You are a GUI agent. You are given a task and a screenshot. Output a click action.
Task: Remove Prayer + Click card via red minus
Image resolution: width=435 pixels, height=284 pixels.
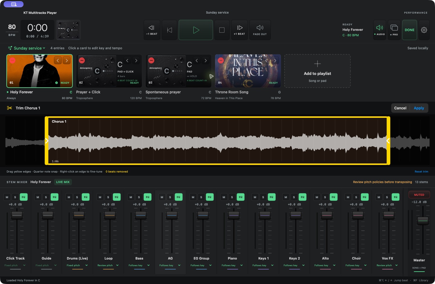point(82,60)
